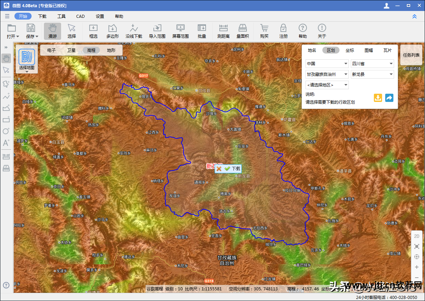Switch the map type to 卫星

pos(71,50)
